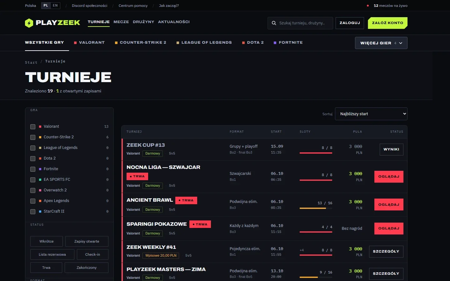Switch to the Aktualności tab
This screenshot has height=281, width=450.
(174, 22)
